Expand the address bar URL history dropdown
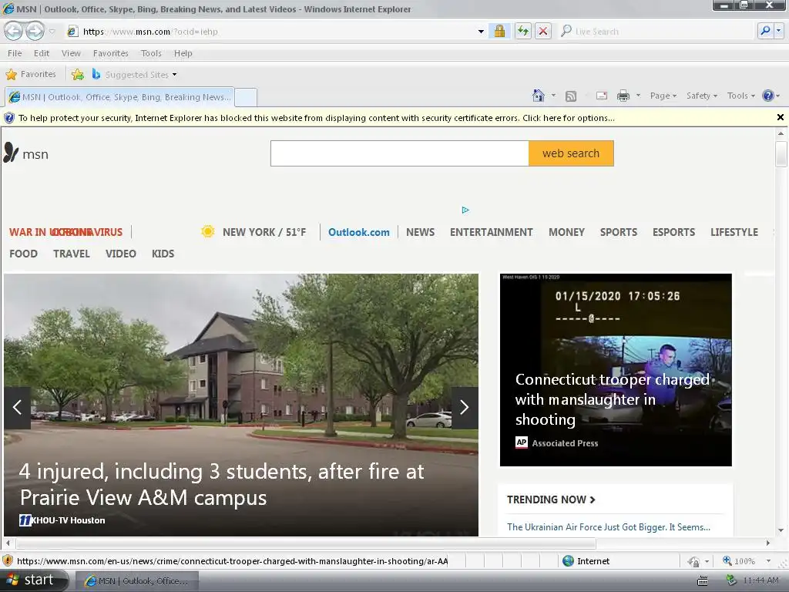Image resolution: width=789 pixels, height=592 pixels. click(x=481, y=32)
